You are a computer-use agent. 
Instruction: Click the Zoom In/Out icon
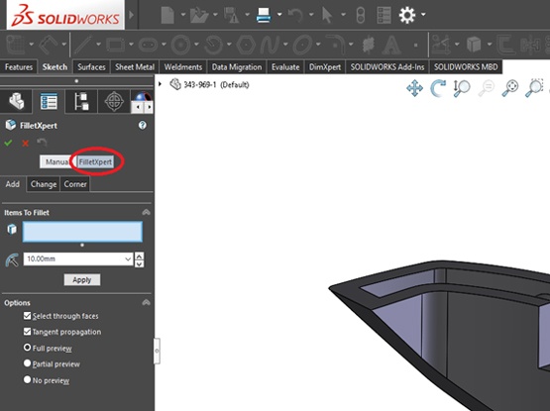tap(462, 88)
